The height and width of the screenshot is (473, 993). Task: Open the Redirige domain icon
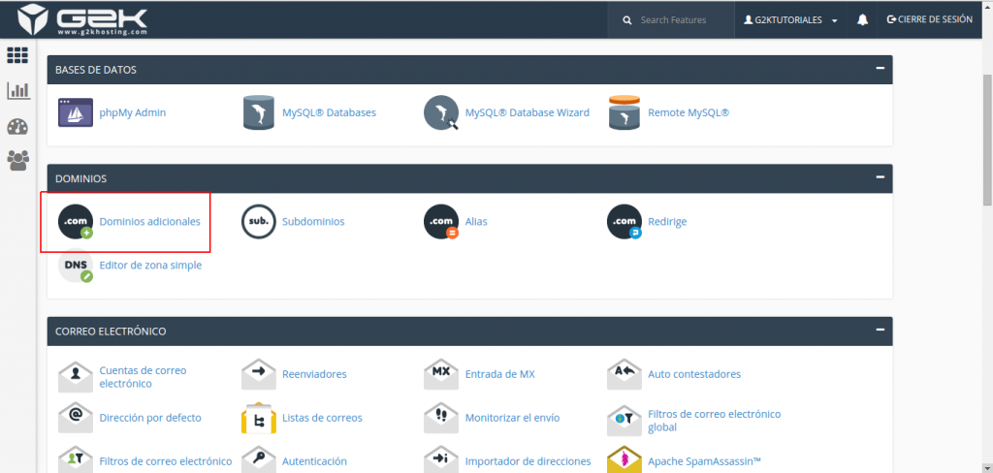(x=624, y=221)
